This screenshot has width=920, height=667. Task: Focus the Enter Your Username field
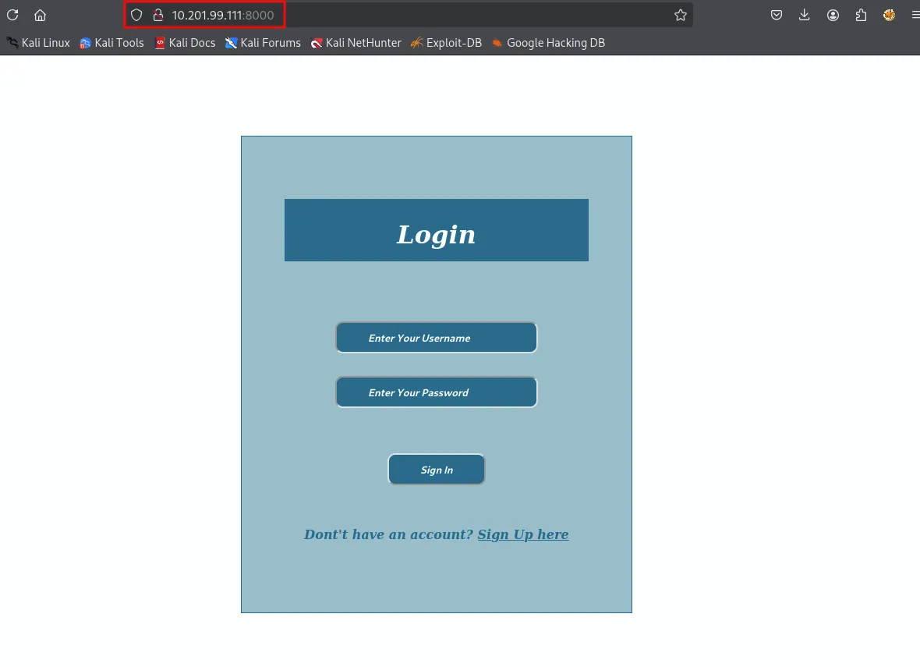click(x=436, y=338)
